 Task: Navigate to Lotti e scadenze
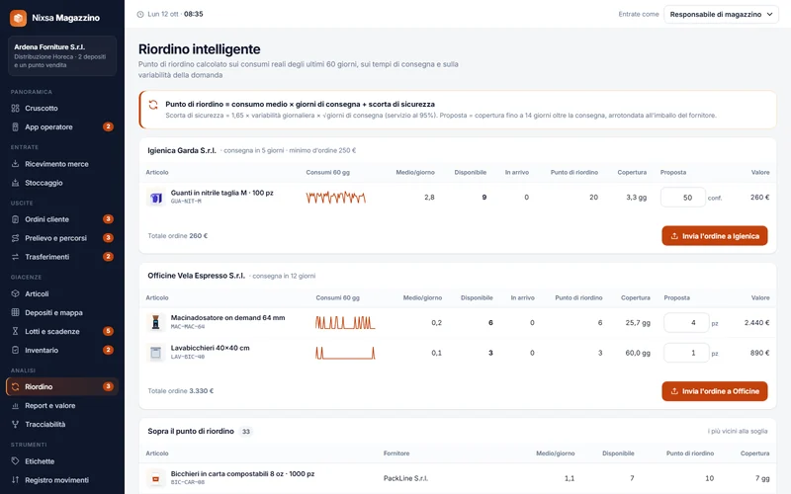pos(62,331)
